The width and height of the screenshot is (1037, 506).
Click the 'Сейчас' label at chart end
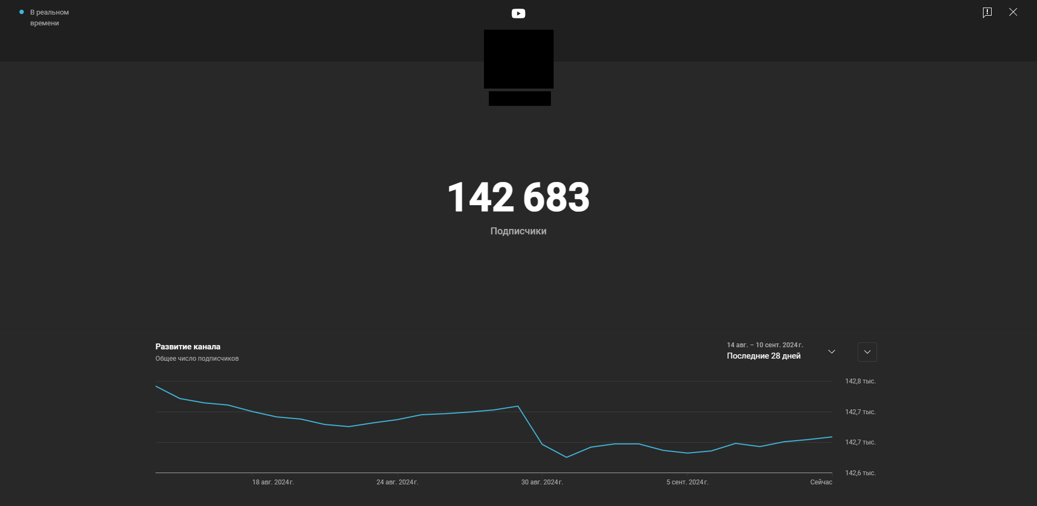pos(821,482)
